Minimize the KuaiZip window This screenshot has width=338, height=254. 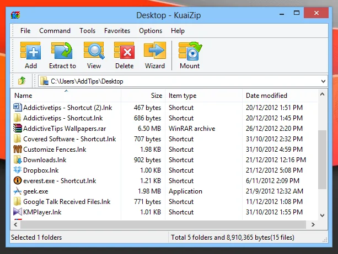(x=282, y=14)
